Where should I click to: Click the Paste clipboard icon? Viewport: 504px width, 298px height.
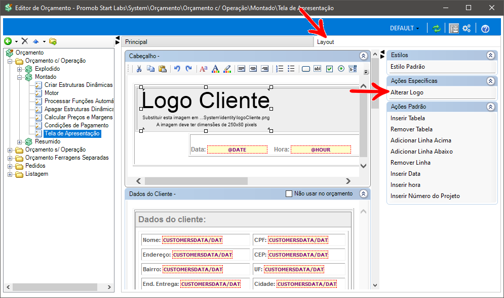click(x=163, y=69)
